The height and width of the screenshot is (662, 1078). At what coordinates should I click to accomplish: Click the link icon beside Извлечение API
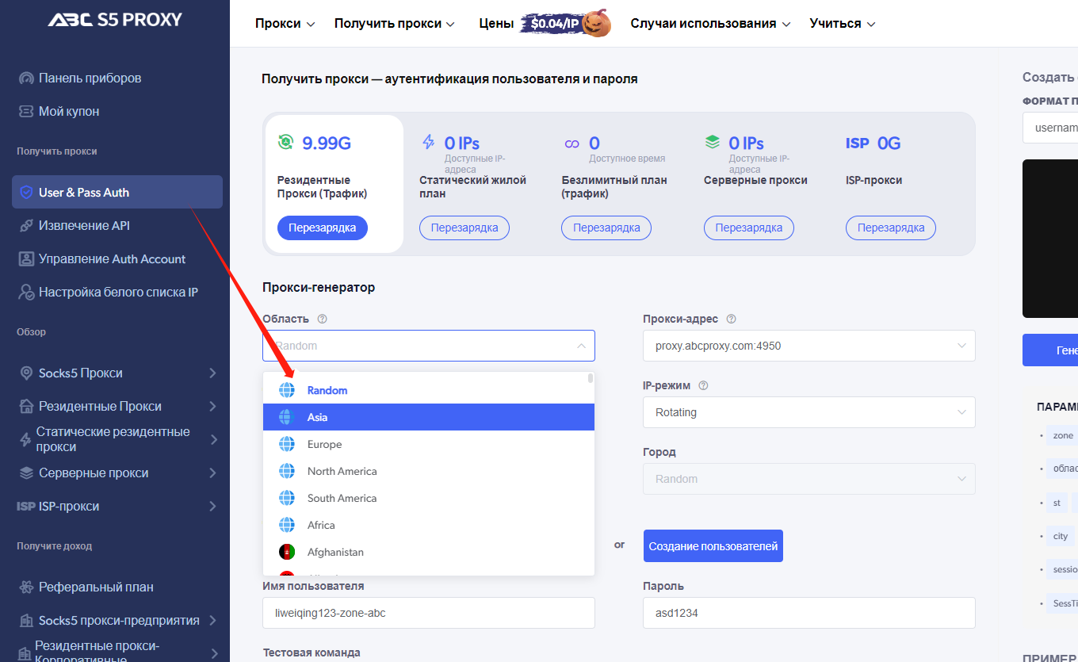click(26, 226)
